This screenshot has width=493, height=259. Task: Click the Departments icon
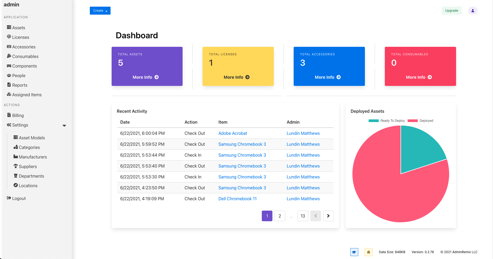pyautogui.click(x=16, y=176)
